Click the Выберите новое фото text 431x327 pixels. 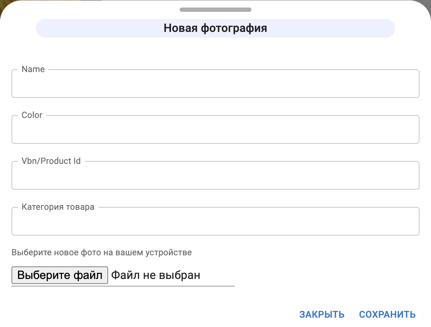click(102, 252)
